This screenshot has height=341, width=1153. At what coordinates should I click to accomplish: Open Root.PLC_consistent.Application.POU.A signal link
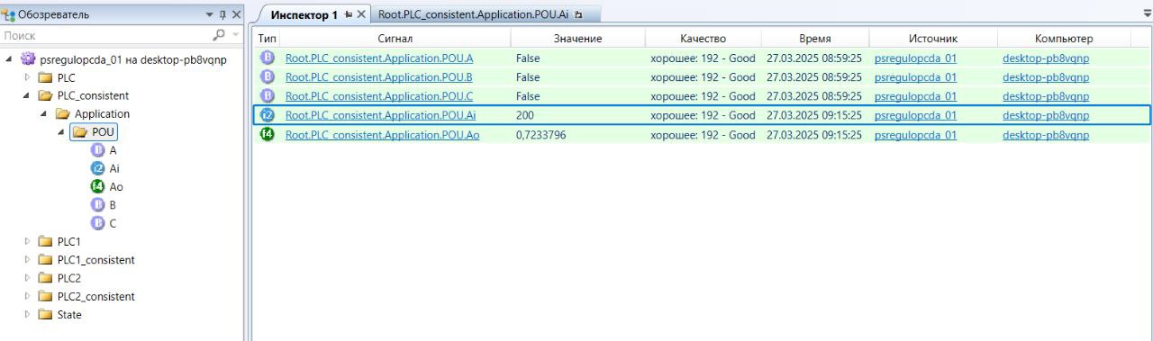coord(379,58)
